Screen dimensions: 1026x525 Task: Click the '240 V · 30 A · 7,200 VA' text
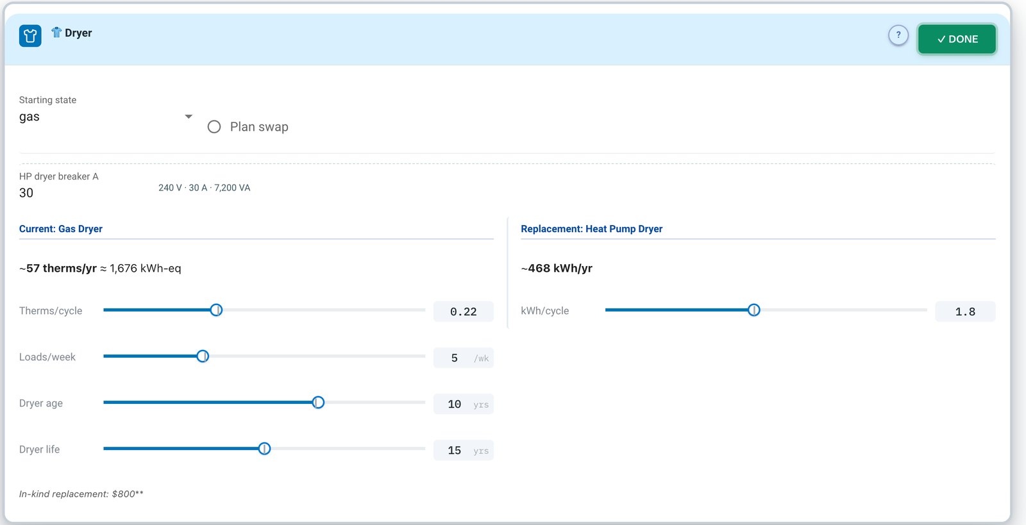point(205,188)
